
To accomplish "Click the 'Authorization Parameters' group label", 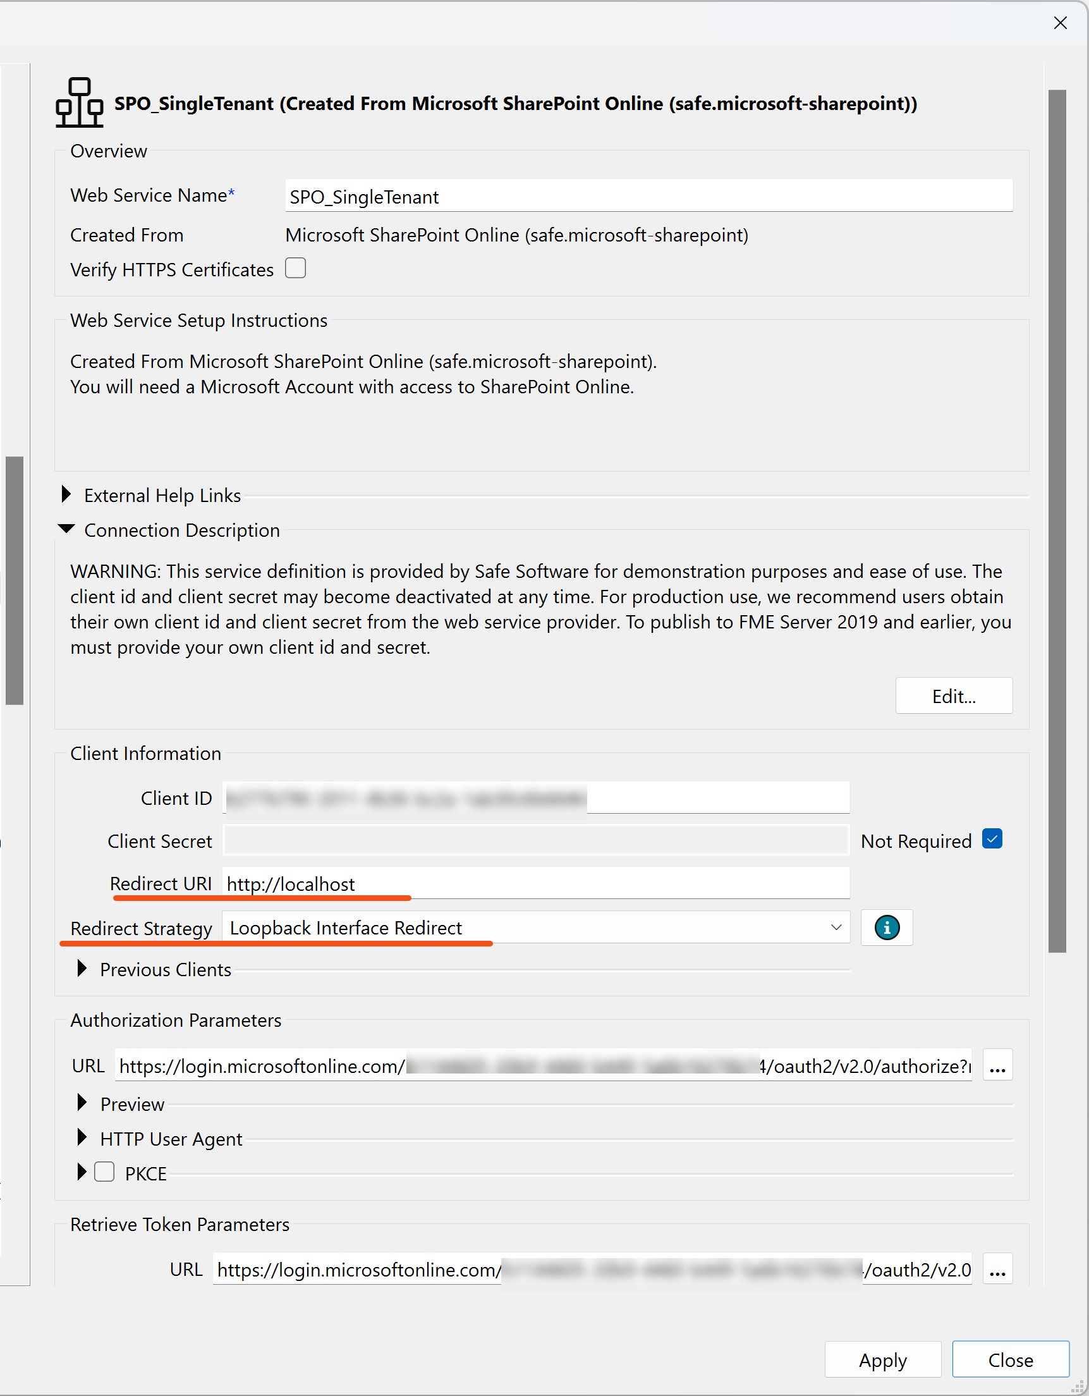I will point(176,1020).
